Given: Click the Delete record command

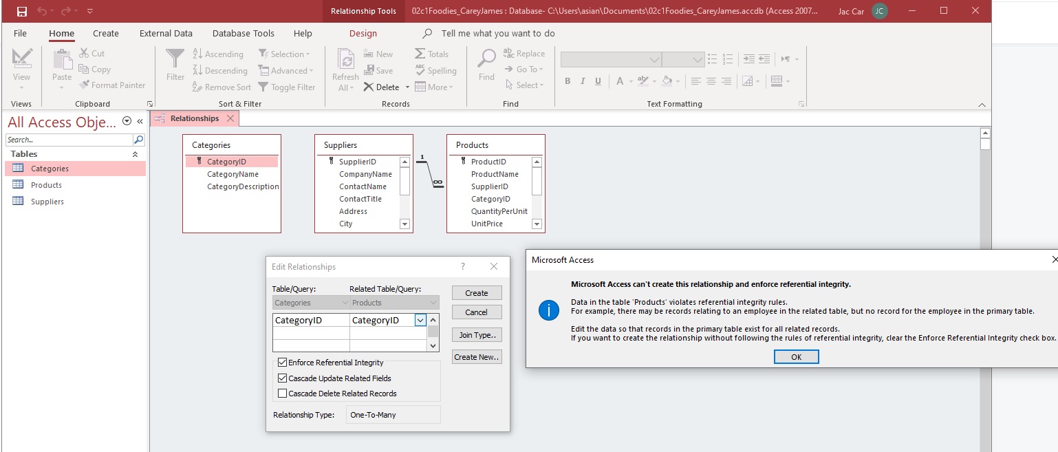Looking at the screenshot, I should pyautogui.click(x=382, y=87).
